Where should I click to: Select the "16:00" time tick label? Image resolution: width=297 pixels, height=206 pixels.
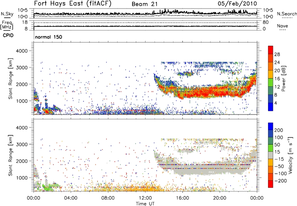(x=182, y=198)
